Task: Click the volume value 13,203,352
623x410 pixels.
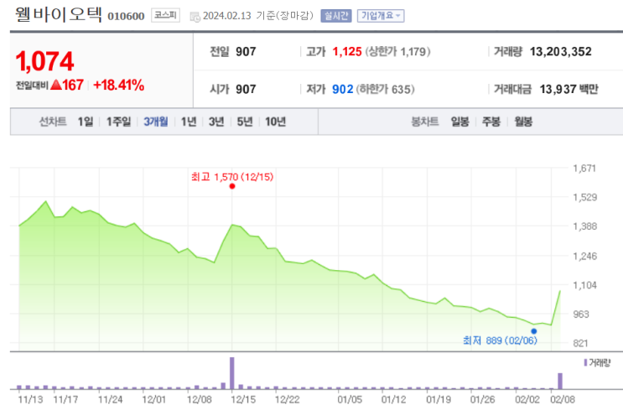Action: [x=561, y=52]
